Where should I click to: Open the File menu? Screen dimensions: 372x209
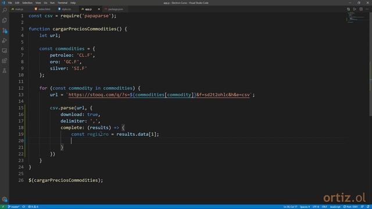click(x=10, y=3)
